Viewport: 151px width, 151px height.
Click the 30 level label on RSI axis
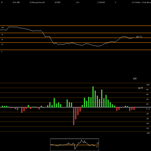(2, 44)
